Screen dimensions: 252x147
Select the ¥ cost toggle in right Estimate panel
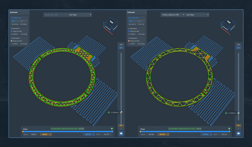(x=130, y=21)
